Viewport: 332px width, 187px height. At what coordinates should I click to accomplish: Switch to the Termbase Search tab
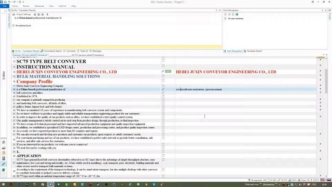253,51
